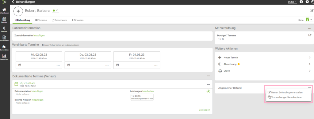Screen dimensions: 314x119
Task: Click the help question mark icon
Action: pos(301,2)
